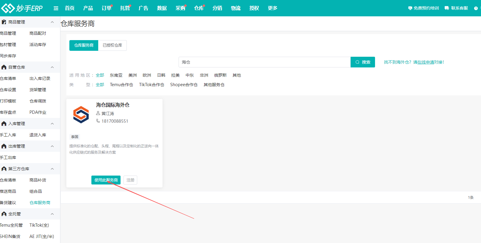
Task: Collapse the 全托管 sidebar section
Action: click(x=52, y=214)
